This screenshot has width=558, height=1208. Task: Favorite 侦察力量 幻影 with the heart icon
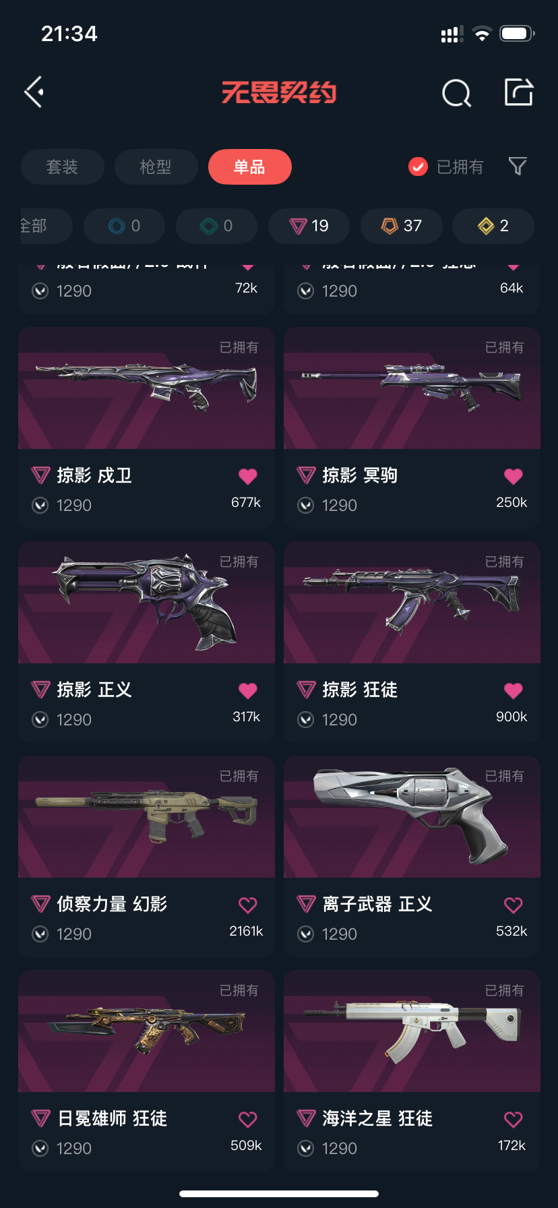(248, 905)
